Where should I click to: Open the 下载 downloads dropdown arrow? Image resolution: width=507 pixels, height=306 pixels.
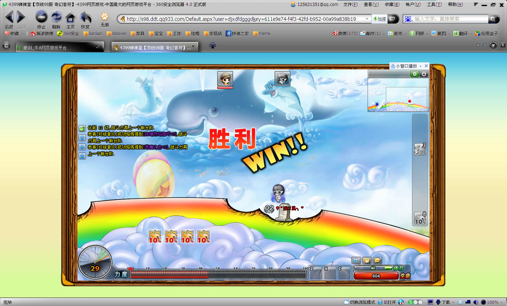tap(453, 302)
